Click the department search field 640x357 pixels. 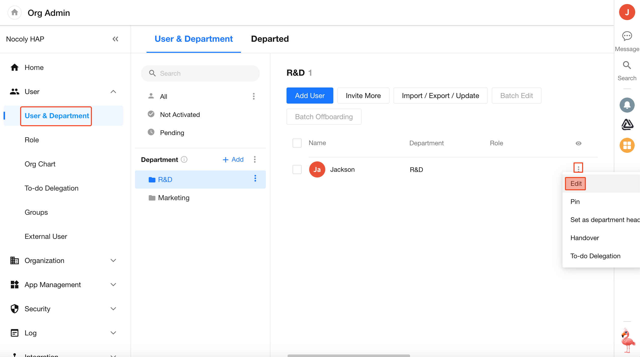[x=200, y=73]
